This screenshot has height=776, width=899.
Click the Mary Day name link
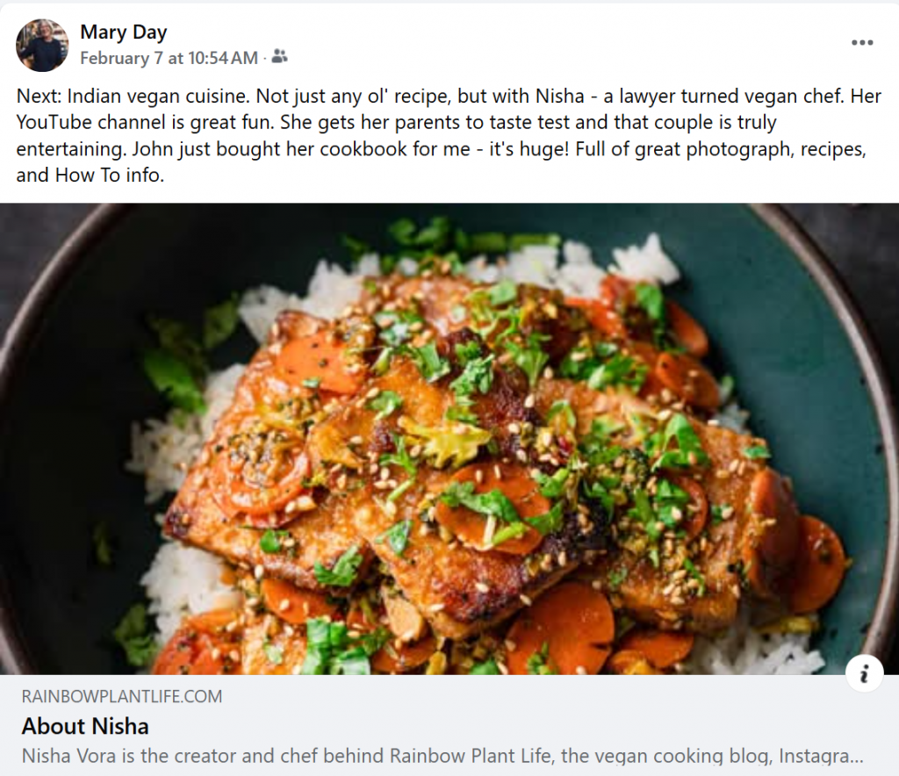[123, 32]
